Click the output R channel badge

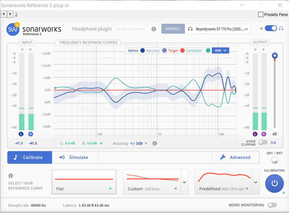264,134
